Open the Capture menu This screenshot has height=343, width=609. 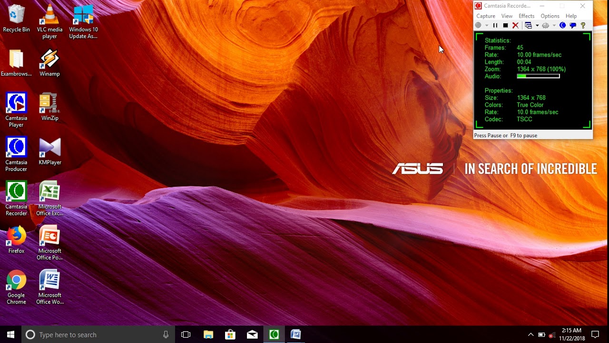pos(486,16)
